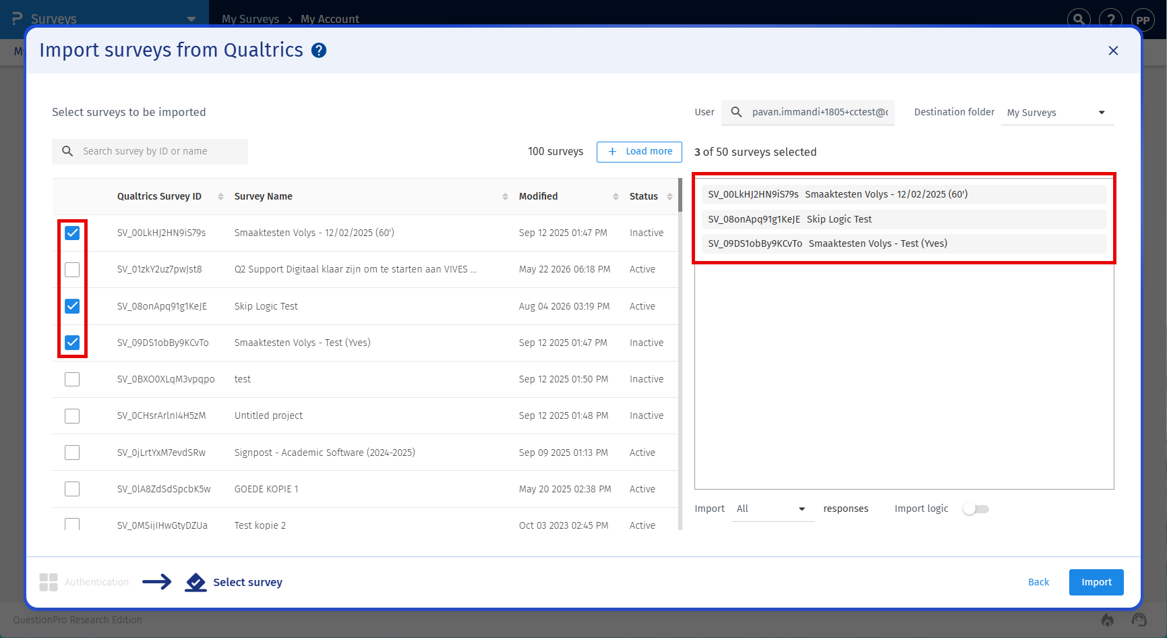Click the QuestionPro logo in top bar

[x=18, y=19]
